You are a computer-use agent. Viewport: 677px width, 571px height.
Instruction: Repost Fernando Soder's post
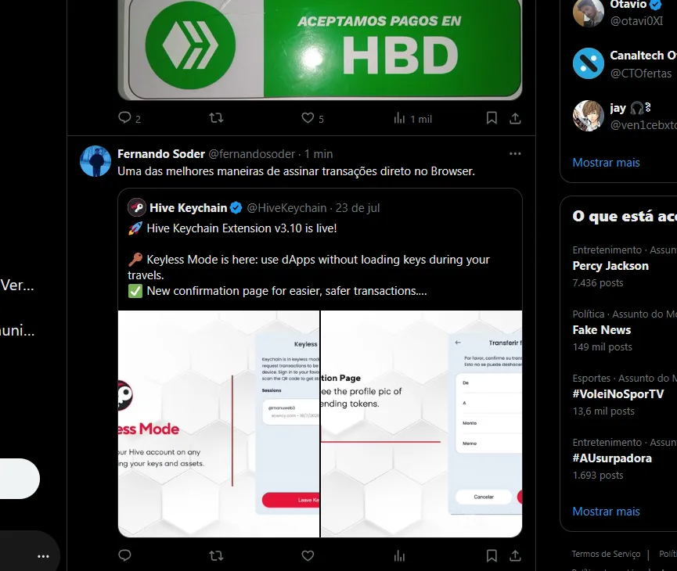[216, 555]
